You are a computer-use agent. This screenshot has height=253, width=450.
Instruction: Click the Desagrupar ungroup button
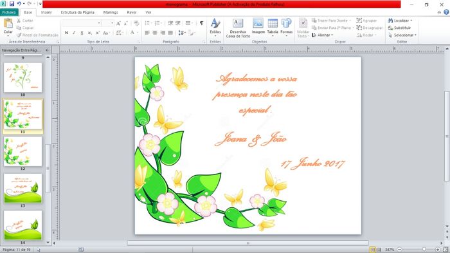(x=370, y=28)
